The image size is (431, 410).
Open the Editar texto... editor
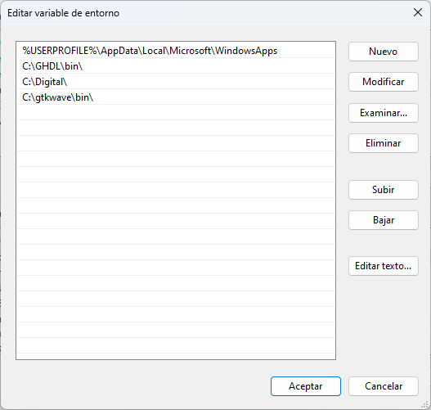(x=384, y=266)
